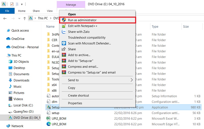This screenshot has height=129, width=204.
Task: Click the Notepad++ icon in context menu
Action: (64, 26)
